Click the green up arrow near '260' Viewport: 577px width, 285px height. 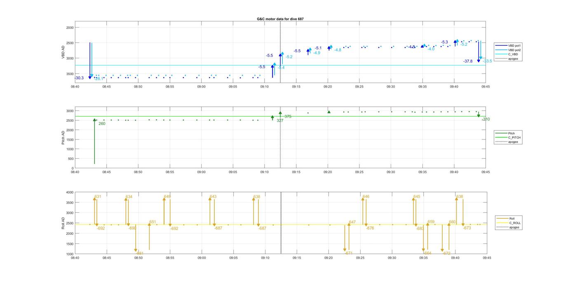point(94,141)
